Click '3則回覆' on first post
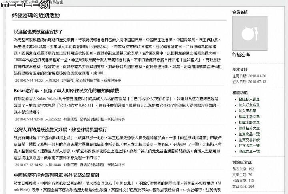This screenshot has height=194, width=288. [68, 80]
